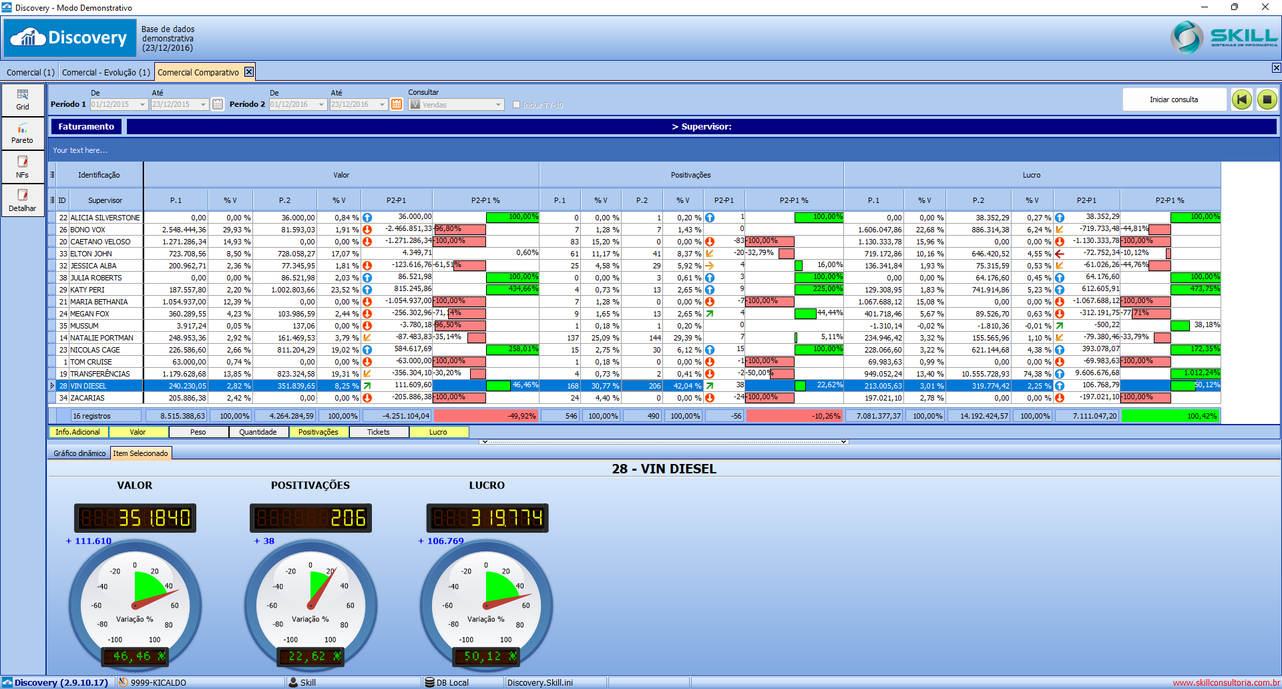Select the Comercial Comparativo tab
The height and width of the screenshot is (689, 1282).
click(198, 72)
